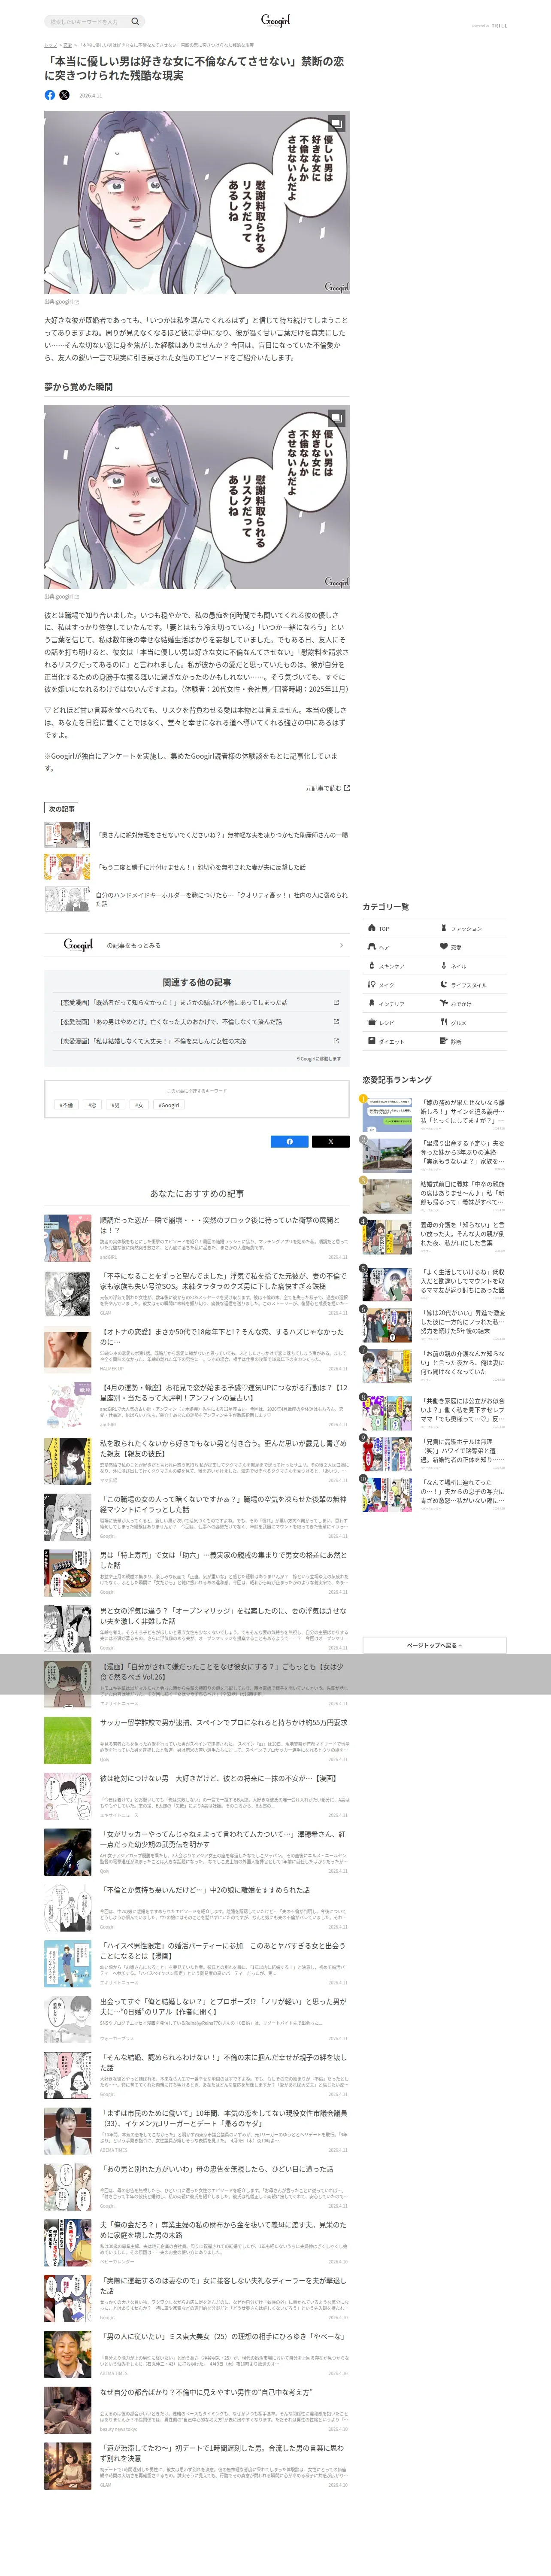Click thumbnail of 奥さんに絶対無理をさせないで article
The width and height of the screenshot is (551, 2576).
pos(67,834)
